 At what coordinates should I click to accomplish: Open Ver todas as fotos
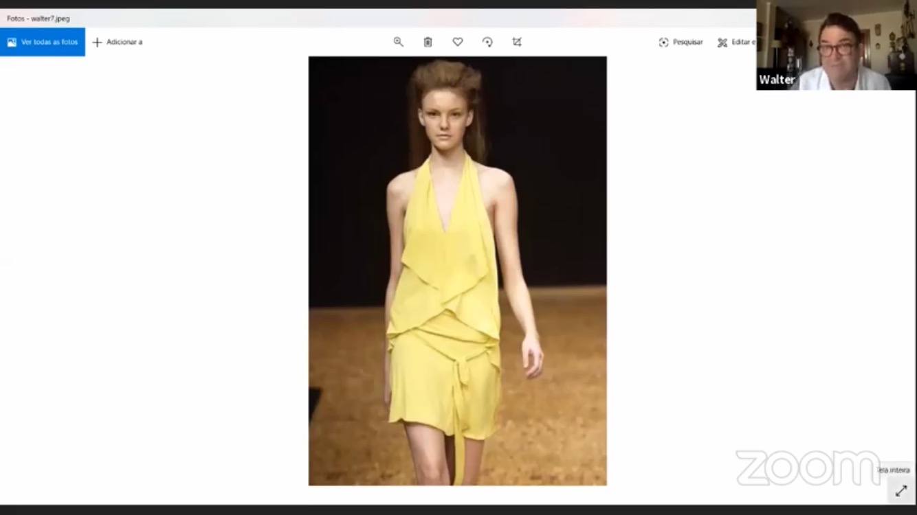click(x=43, y=42)
